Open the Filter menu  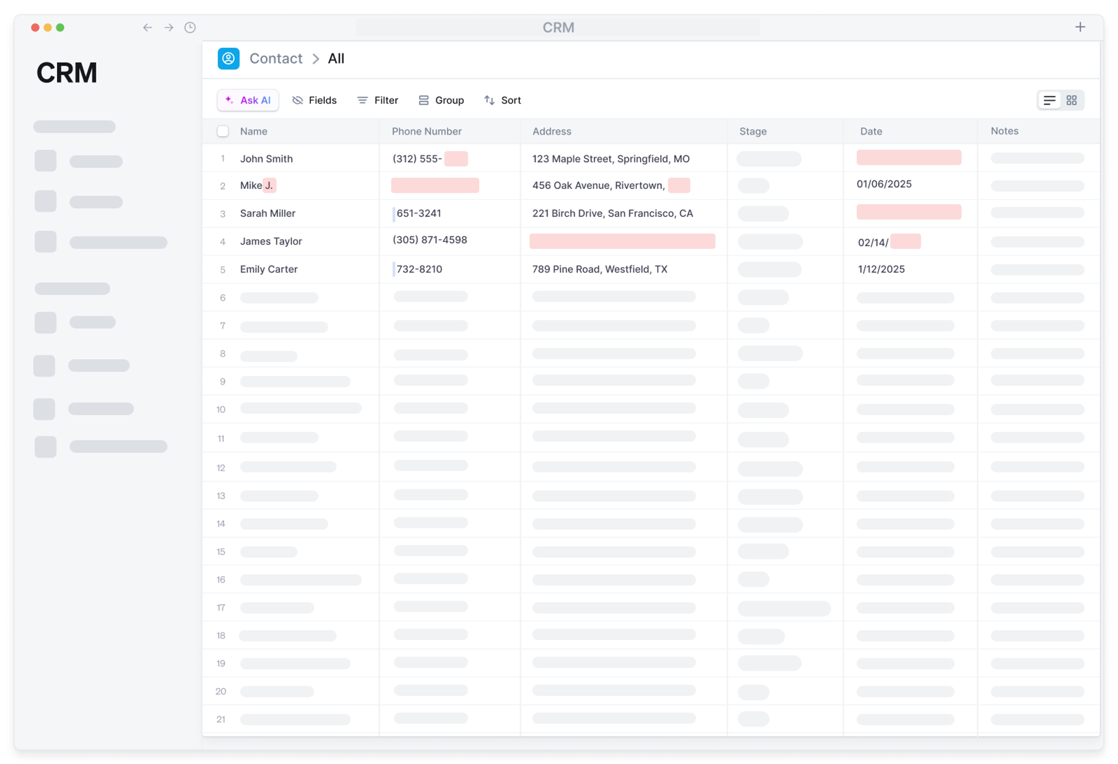377,101
